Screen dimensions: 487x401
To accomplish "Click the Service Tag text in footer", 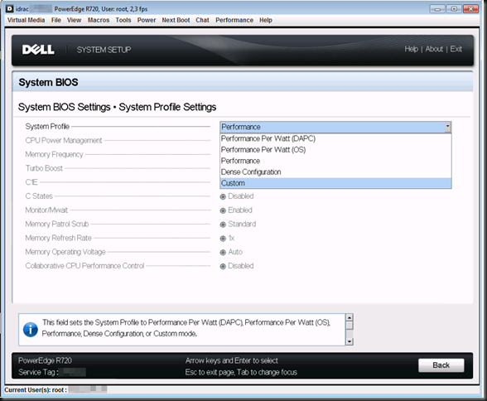I will [x=38, y=372].
